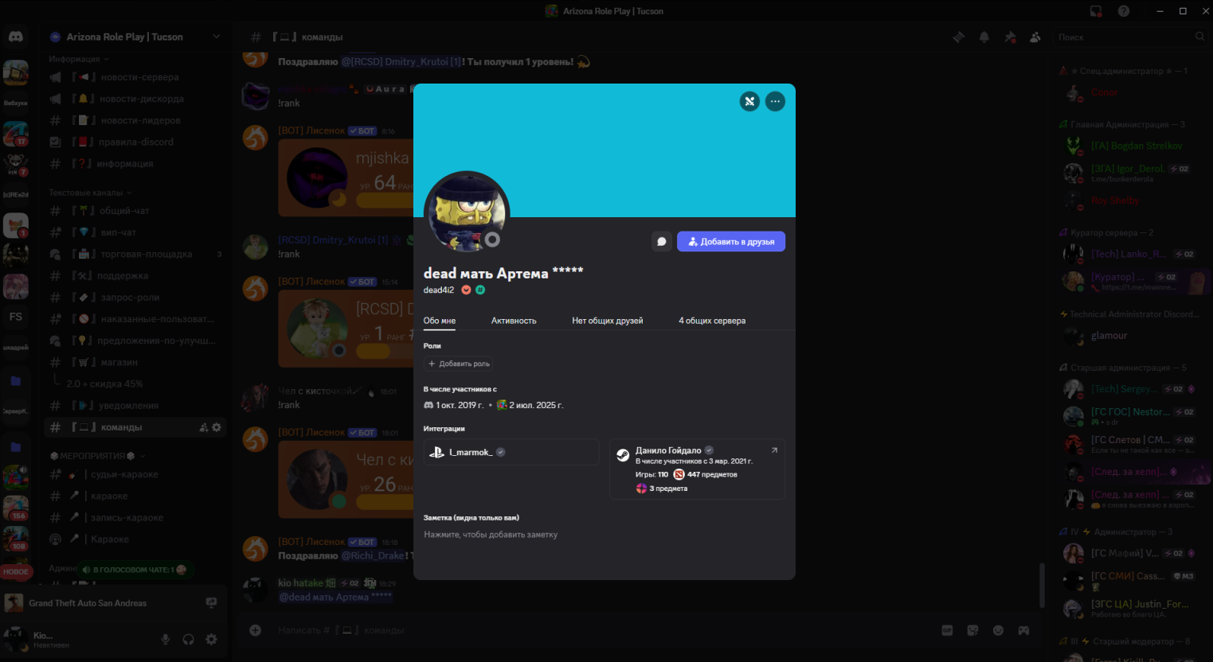Click the username tag dead4i2
The height and width of the screenshot is (662, 1213).
tap(439, 290)
